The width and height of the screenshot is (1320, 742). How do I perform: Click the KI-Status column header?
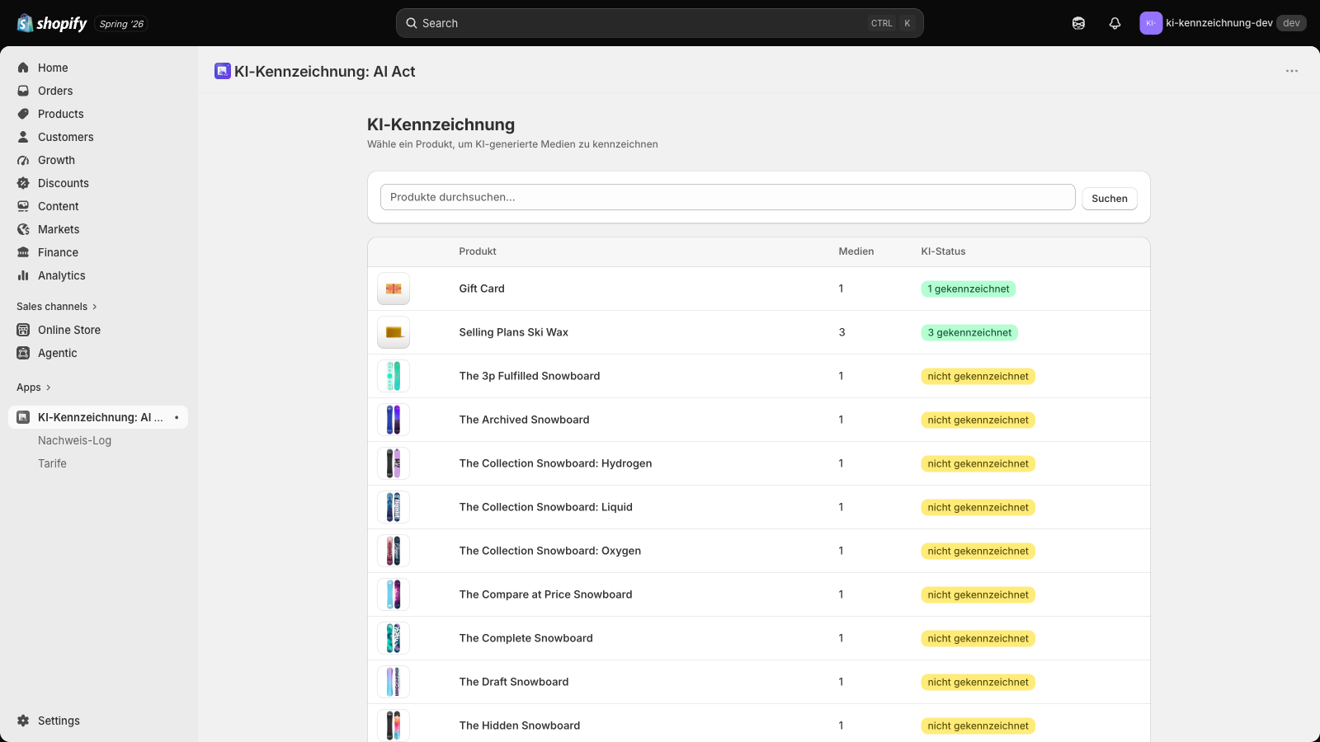(x=943, y=251)
